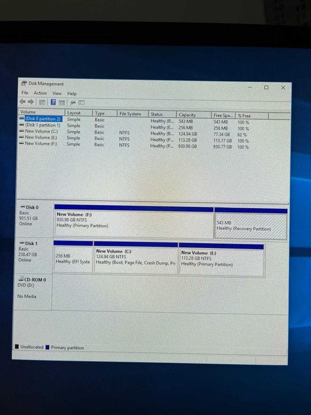Screen dimensions: 311x415
Task: Sort by the % Free column header
Action: click(x=252, y=116)
